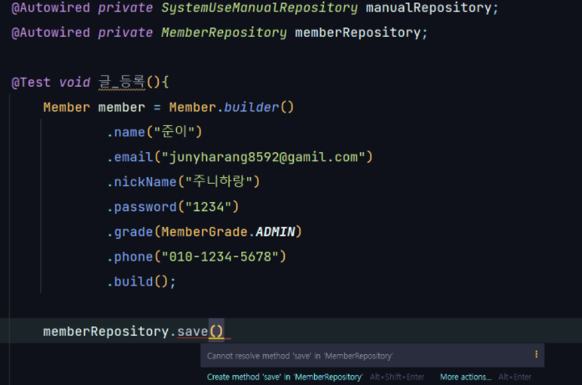Click the 'builder' method call
The image size is (582, 385).
[x=251, y=107]
